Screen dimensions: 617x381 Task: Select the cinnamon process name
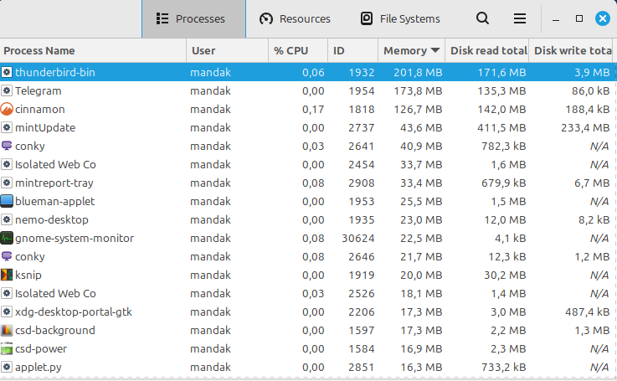coord(39,110)
